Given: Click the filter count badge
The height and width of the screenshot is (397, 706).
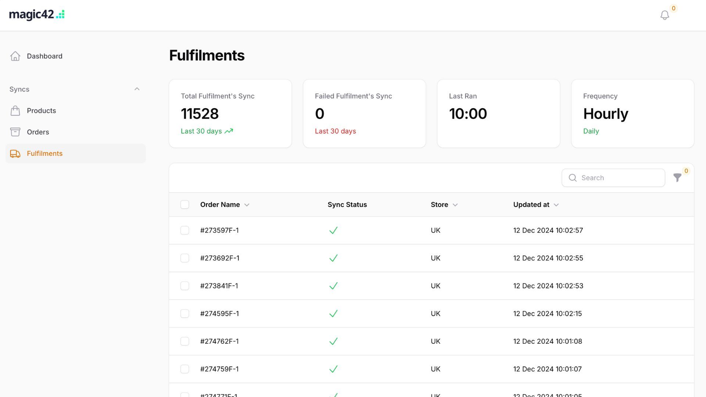Looking at the screenshot, I should 686,171.
